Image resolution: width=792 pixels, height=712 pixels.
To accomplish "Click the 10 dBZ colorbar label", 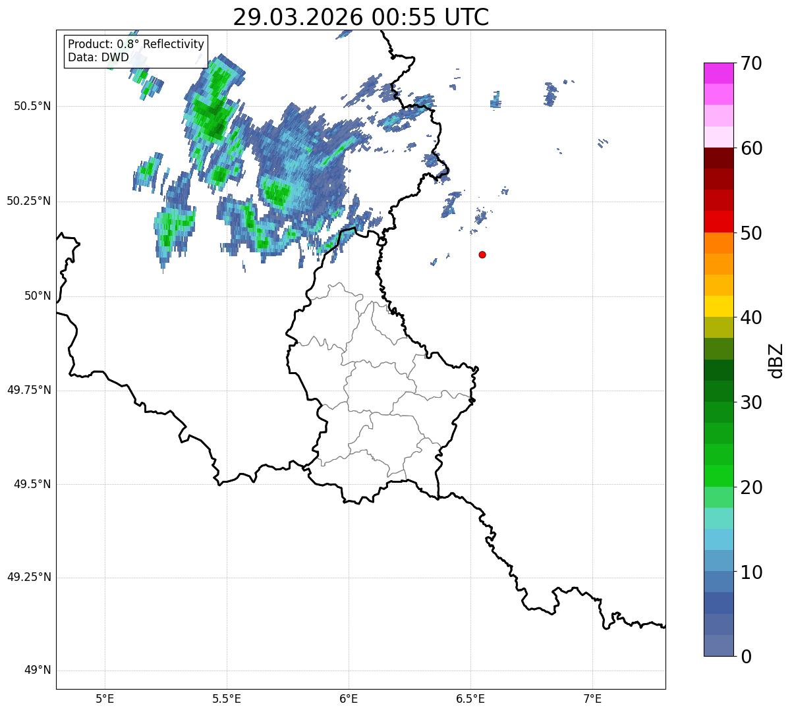I will [750, 572].
